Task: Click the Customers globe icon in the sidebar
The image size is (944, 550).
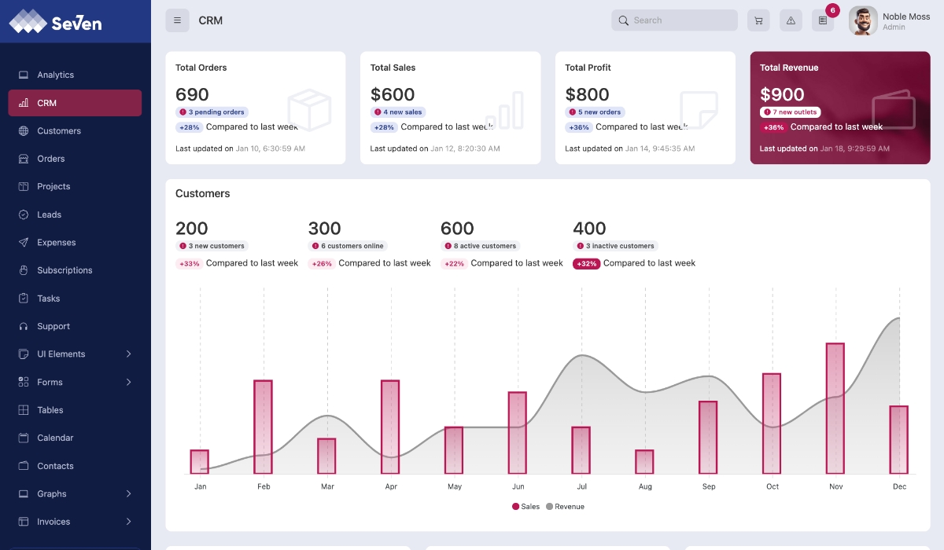Action: tap(23, 131)
